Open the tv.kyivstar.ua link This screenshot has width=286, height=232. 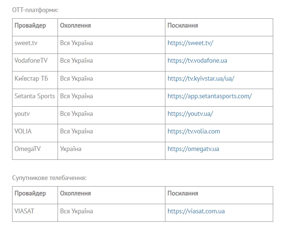[x=201, y=78]
